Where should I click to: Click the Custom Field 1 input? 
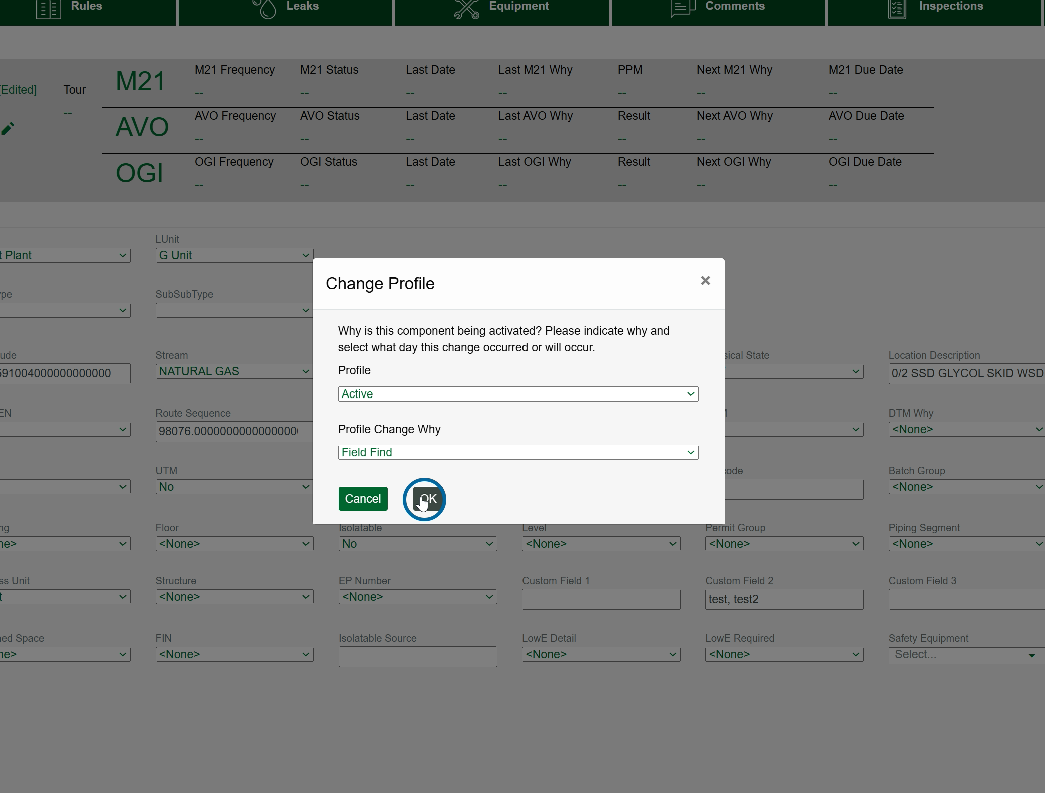(x=601, y=599)
